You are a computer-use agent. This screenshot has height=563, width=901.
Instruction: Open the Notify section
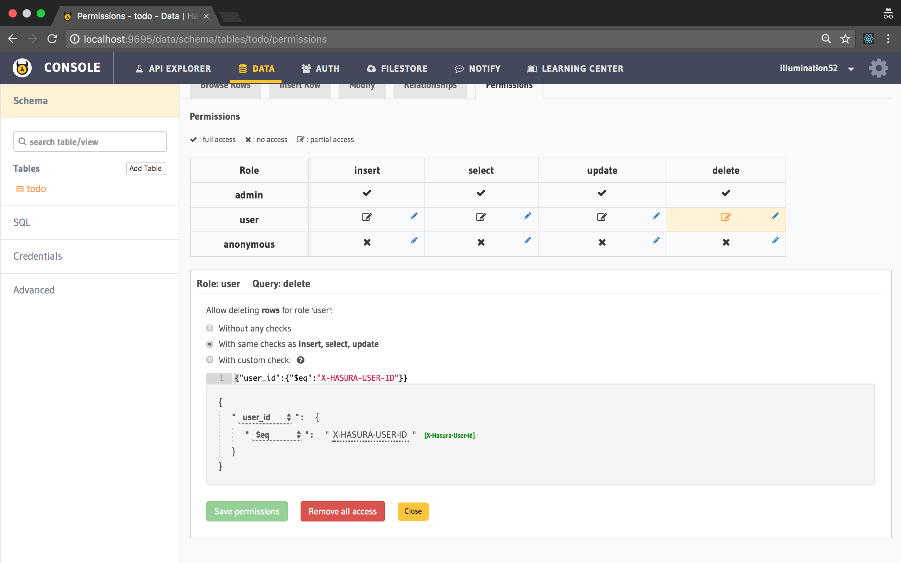478,68
